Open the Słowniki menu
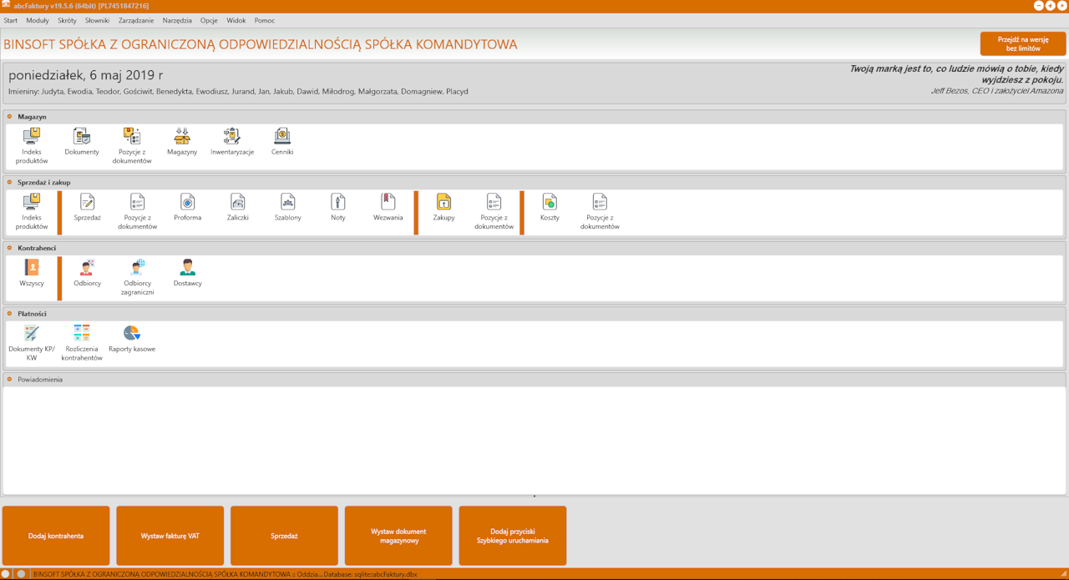This screenshot has height=580, width=1069. click(97, 21)
